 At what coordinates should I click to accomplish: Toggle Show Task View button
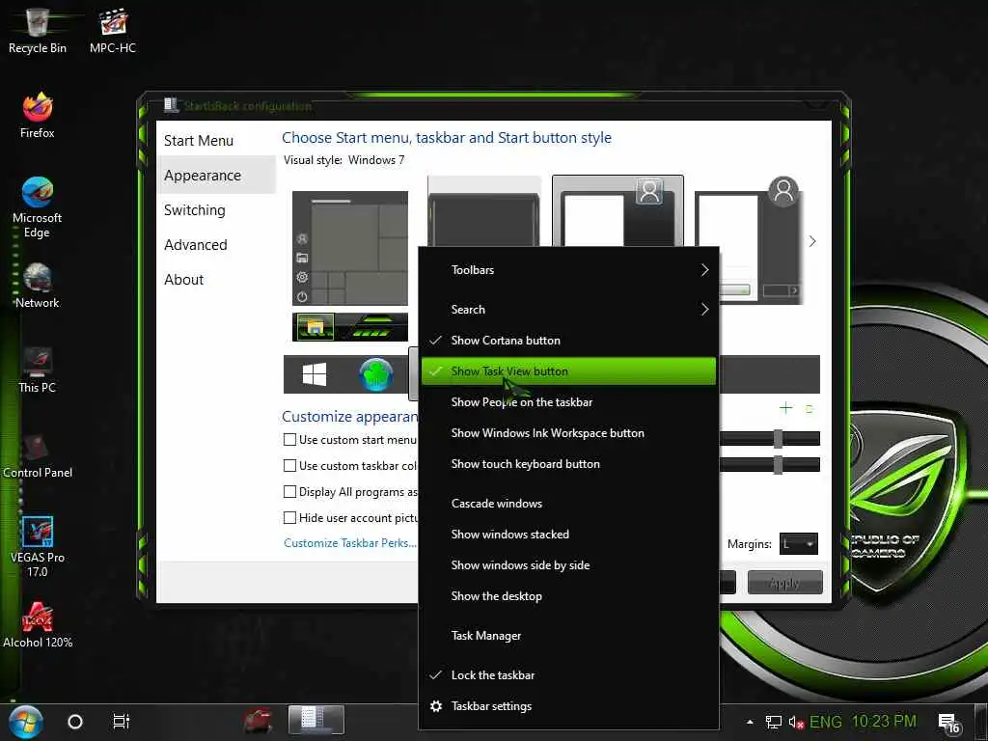pyautogui.click(x=568, y=371)
